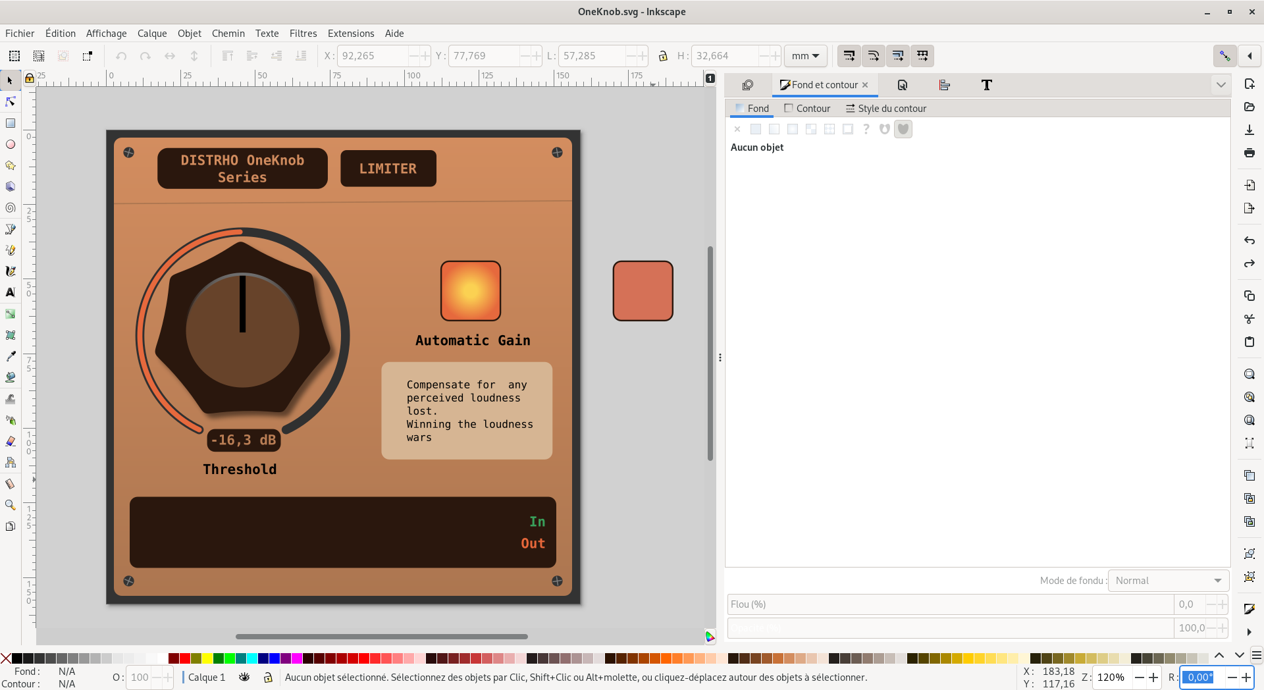1264x690 pixels.
Task: Select the Zoom magnifier tool
Action: [10, 505]
